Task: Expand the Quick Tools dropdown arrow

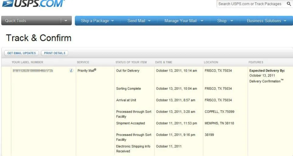Action: pyautogui.click(x=66, y=21)
